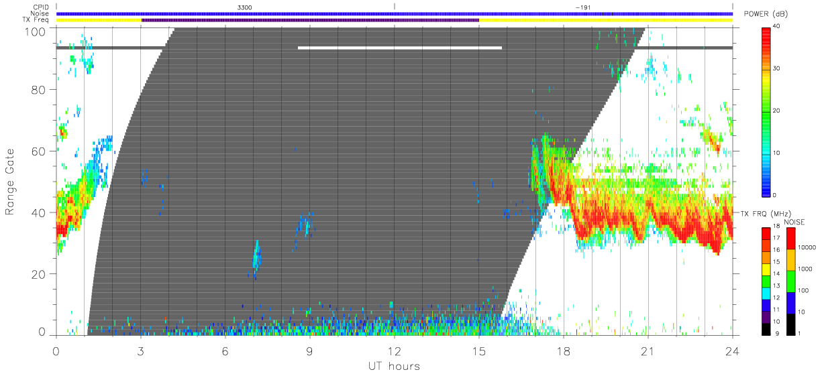This screenshot has width=824, height=380.
Task: Click the purple segment of TX Freq bar
Action: coord(310,20)
